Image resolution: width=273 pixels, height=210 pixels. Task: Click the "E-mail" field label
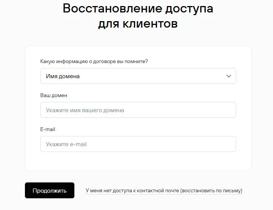(48, 129)
